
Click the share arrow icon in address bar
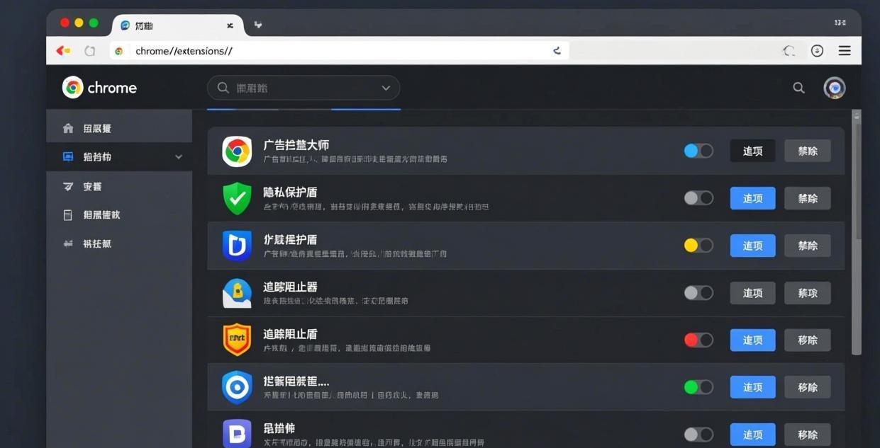[x=557, y=50]
